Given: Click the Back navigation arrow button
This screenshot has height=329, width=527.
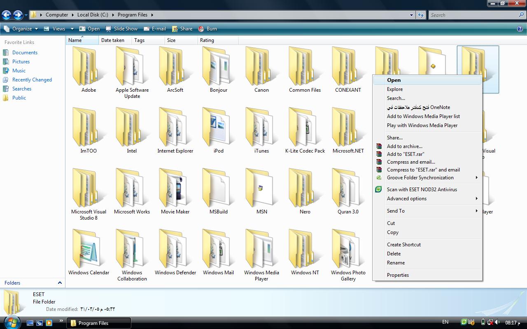Looking at the screenshot, I should [x=6, y=15].
